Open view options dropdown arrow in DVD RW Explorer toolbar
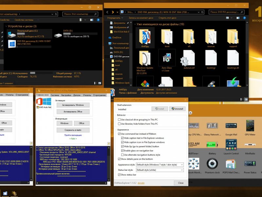Image resolution: width=262 pixels, height=197 pixels. click(232, 18)
